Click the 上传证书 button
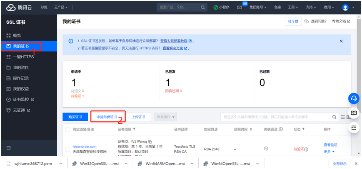 [x=138, y=117]
